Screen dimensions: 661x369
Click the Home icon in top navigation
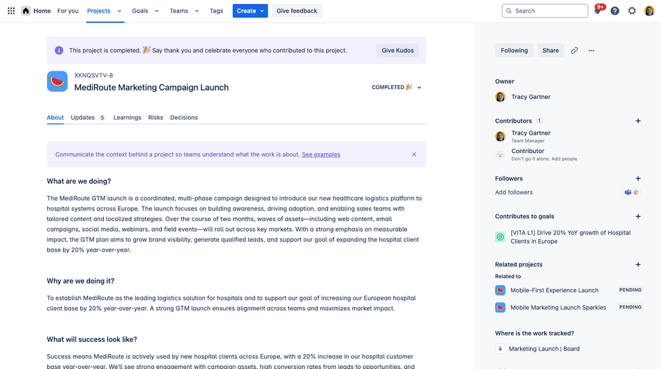[26, 11]
